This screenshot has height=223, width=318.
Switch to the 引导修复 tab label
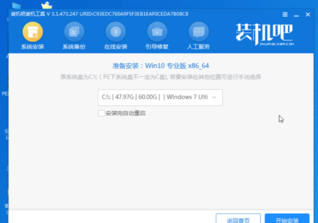pyautogui.click(x=157, y=47)
